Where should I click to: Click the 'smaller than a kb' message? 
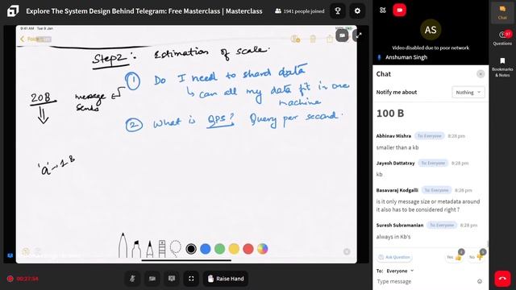[397, 147]
